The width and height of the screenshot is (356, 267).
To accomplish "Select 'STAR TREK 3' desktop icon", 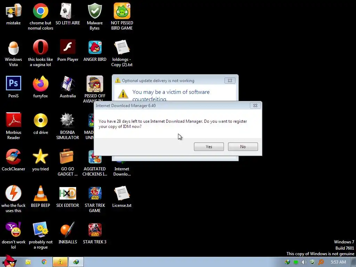I will [95, 233].
